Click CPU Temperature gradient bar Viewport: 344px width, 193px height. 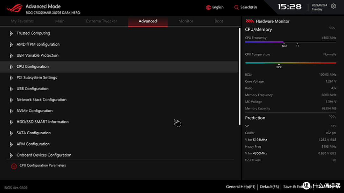(290, 63)
